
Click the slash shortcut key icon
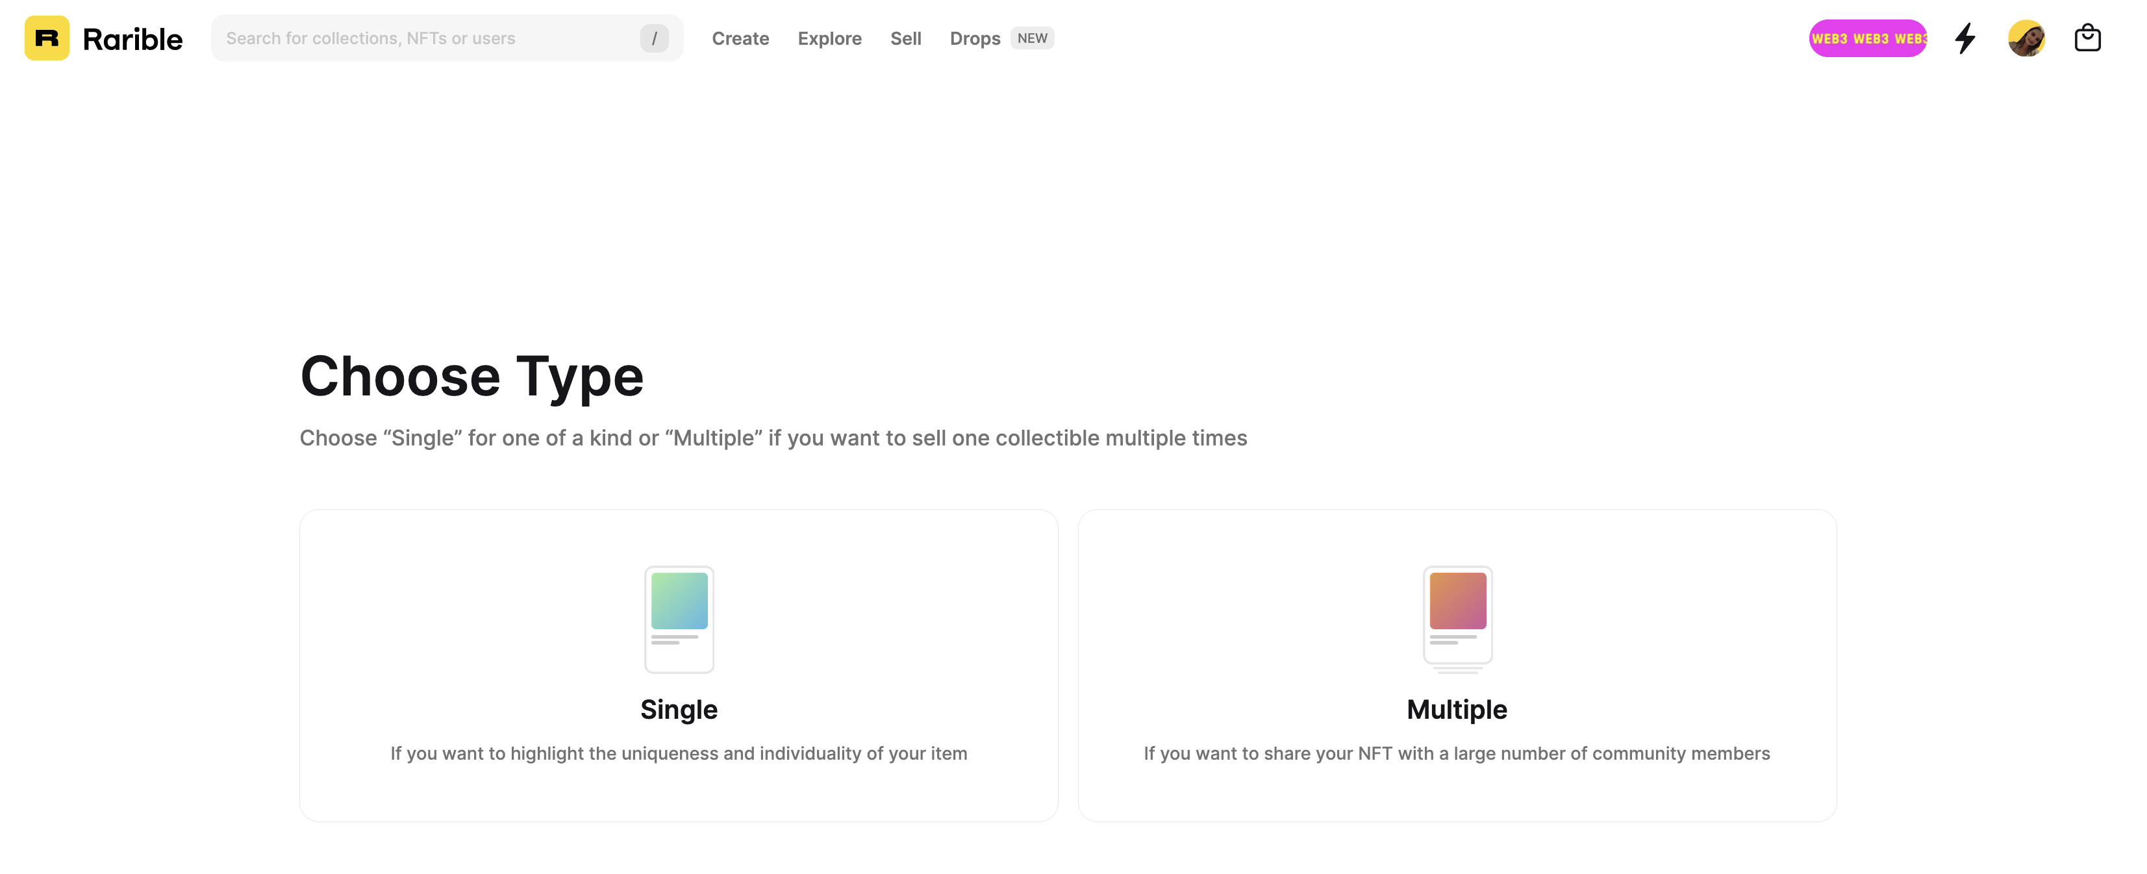(x=654, y=38)
